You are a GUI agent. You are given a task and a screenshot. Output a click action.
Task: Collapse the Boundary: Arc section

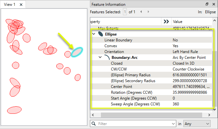click(100, 57)
